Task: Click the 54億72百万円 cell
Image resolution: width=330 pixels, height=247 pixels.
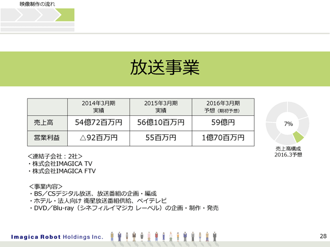Action: point(98,123)
